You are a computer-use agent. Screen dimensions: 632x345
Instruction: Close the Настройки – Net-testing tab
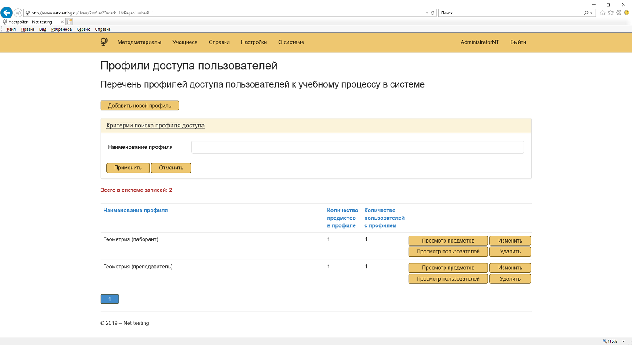click(62, 21)
